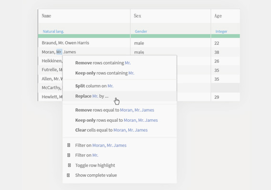This screenshot has height=190, width=271.
Task: Click icon next to Filter on Mr.
Action: pyautogui.click(x=69, y=155)
